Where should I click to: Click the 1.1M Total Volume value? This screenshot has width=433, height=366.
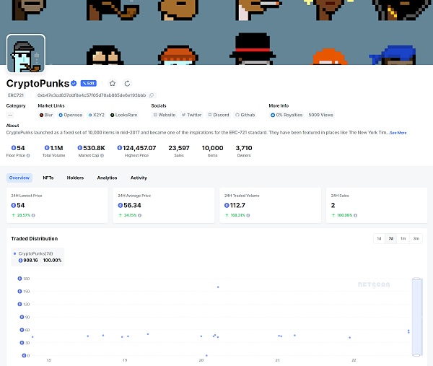(54, 148)
